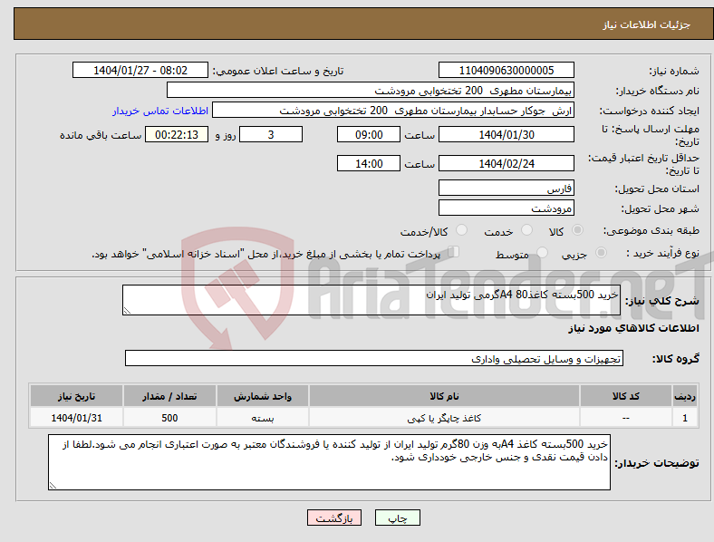Click the item code cell showing --

[626, 418]
